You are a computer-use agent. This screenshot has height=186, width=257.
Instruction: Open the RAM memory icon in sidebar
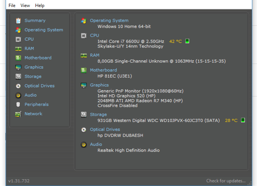point(19,48)
